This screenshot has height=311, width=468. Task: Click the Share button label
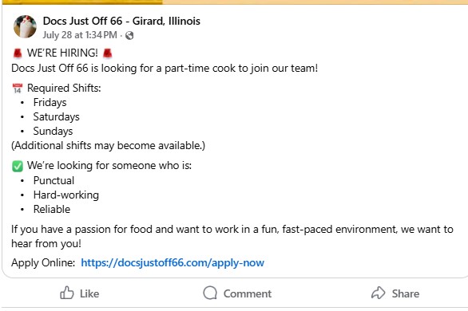click(x=406, y=293)
